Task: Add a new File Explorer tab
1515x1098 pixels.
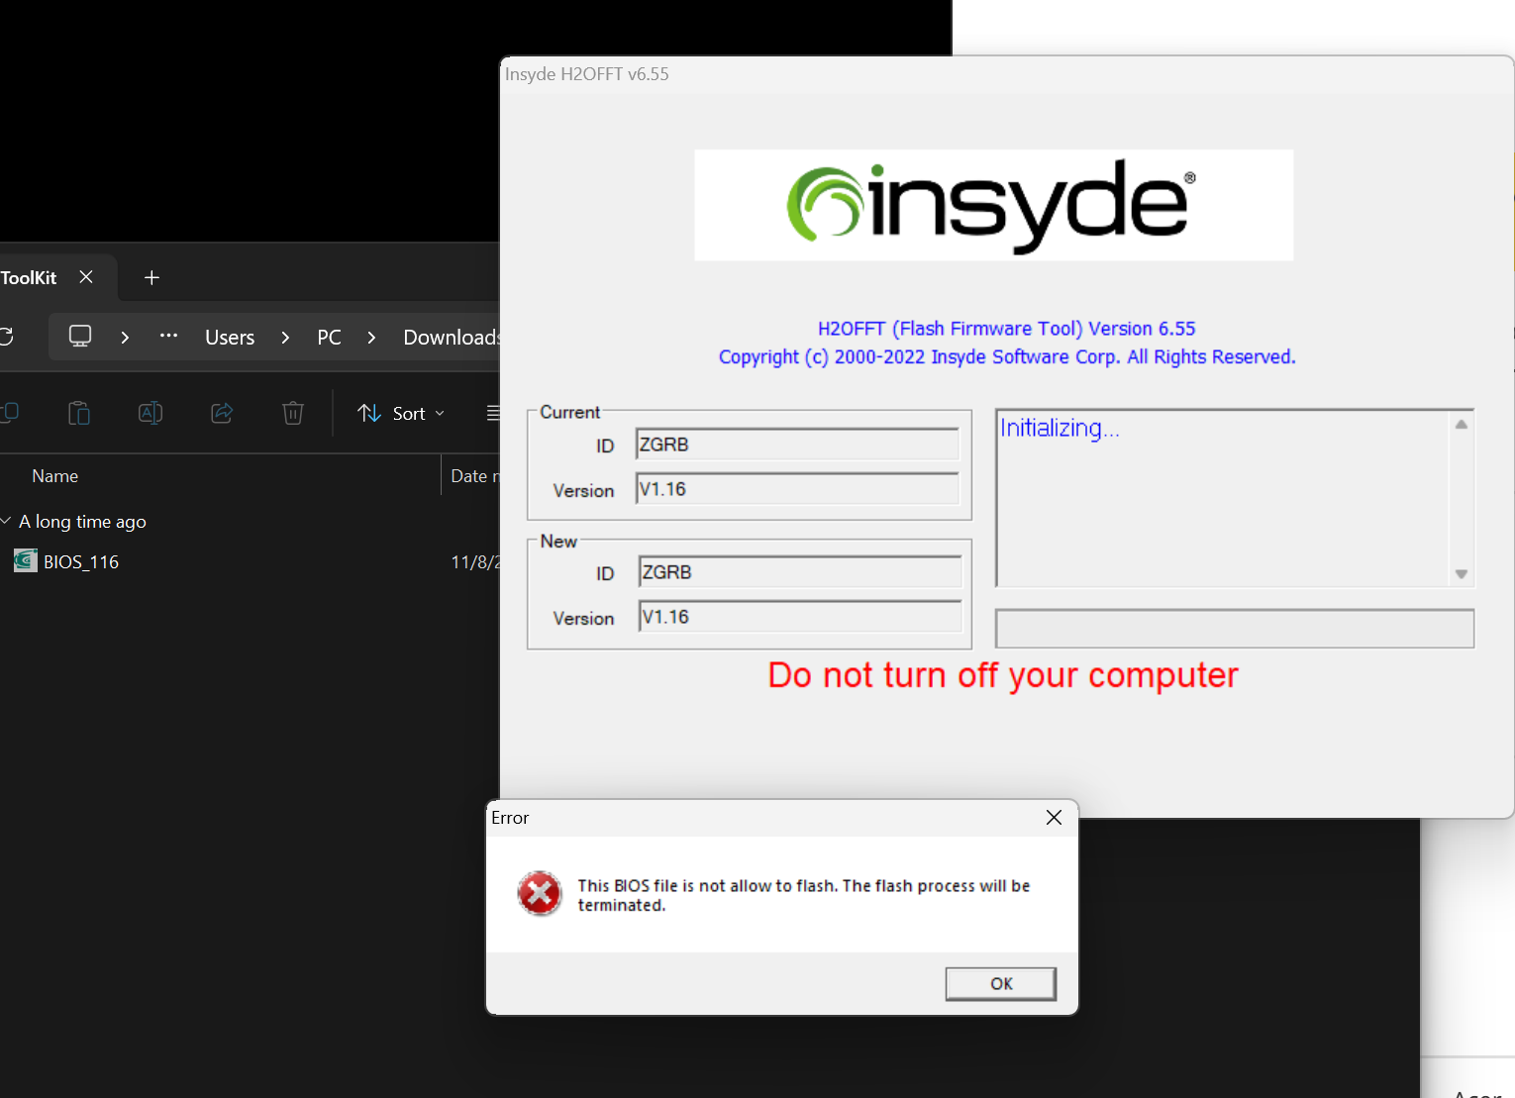Action: point(151,278)
